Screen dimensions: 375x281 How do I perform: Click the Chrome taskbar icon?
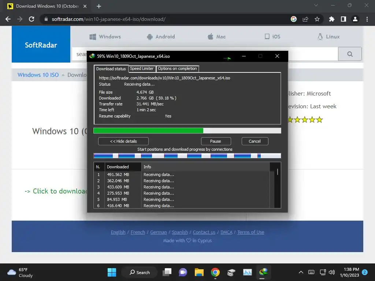[215, 272]
